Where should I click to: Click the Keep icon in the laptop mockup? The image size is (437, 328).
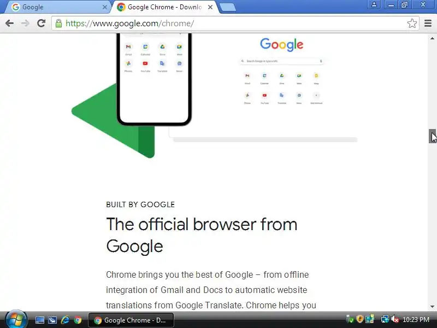[x=316, y=75]
